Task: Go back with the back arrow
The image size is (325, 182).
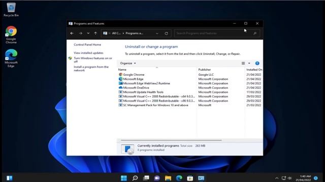Action: [x=72, y=33]
